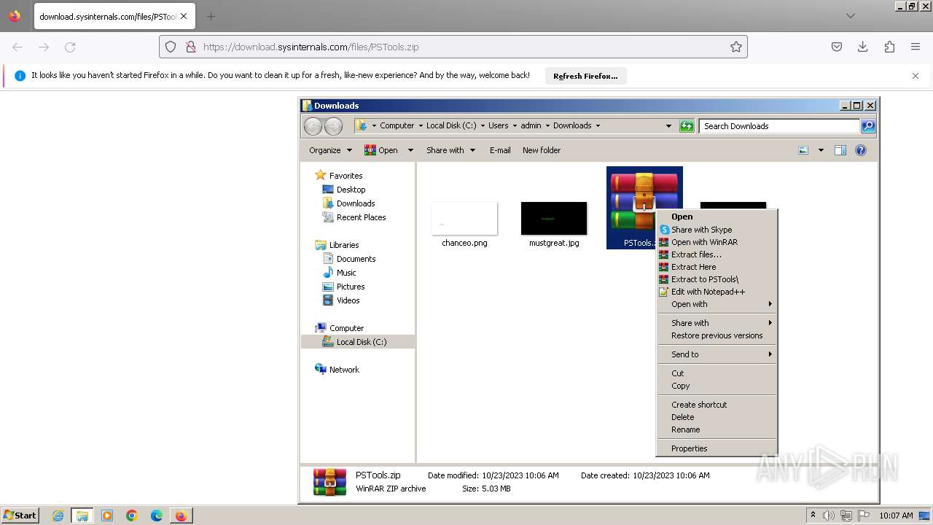Viewport: 933px width, 525px height.
Task: Select Desktop in navigation pane
Action: [351, 190]
